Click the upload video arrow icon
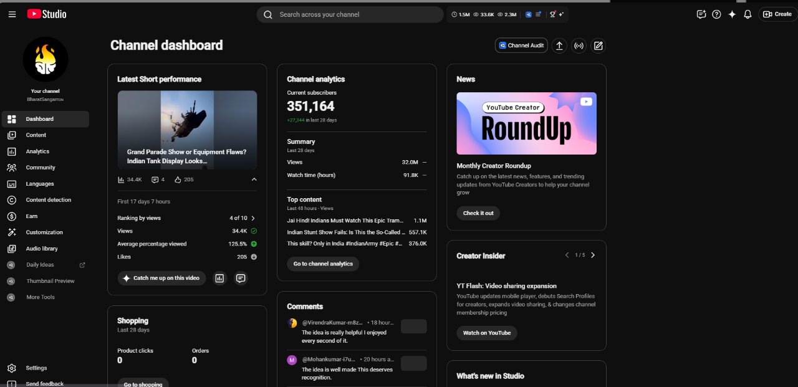 tap(559, 45)
